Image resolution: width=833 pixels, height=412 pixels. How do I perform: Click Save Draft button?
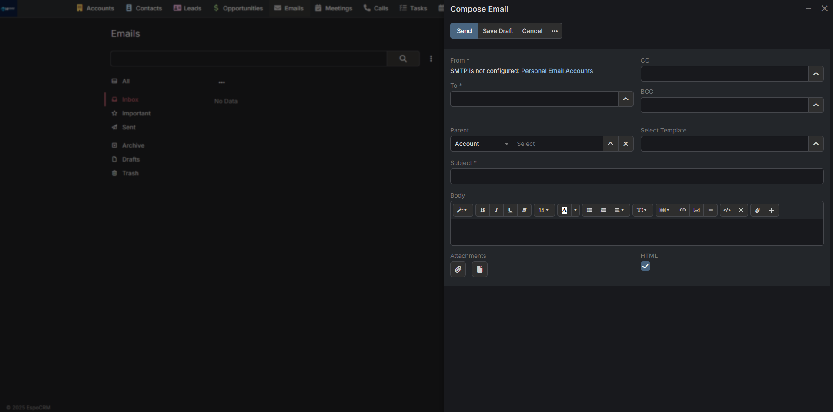(x=498, y=31)
